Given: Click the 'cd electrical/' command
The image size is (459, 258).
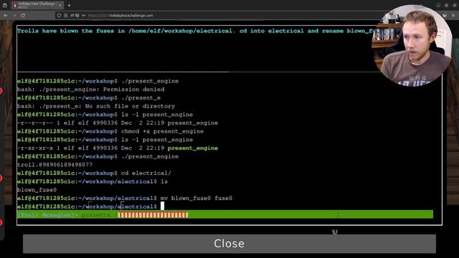Looking at the screenshot, I should (146, 173).
